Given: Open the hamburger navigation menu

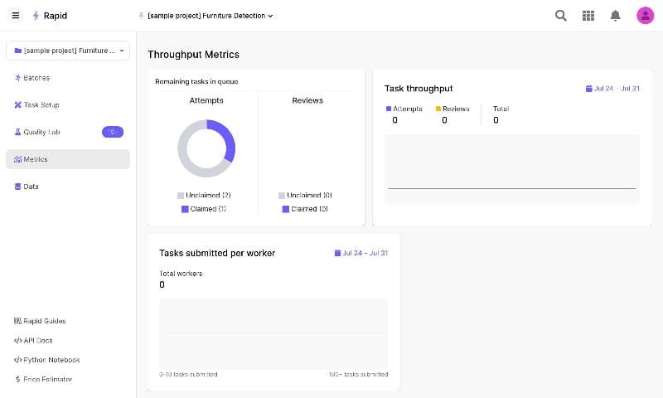Looking at the screenshot, I should (16, 16).
